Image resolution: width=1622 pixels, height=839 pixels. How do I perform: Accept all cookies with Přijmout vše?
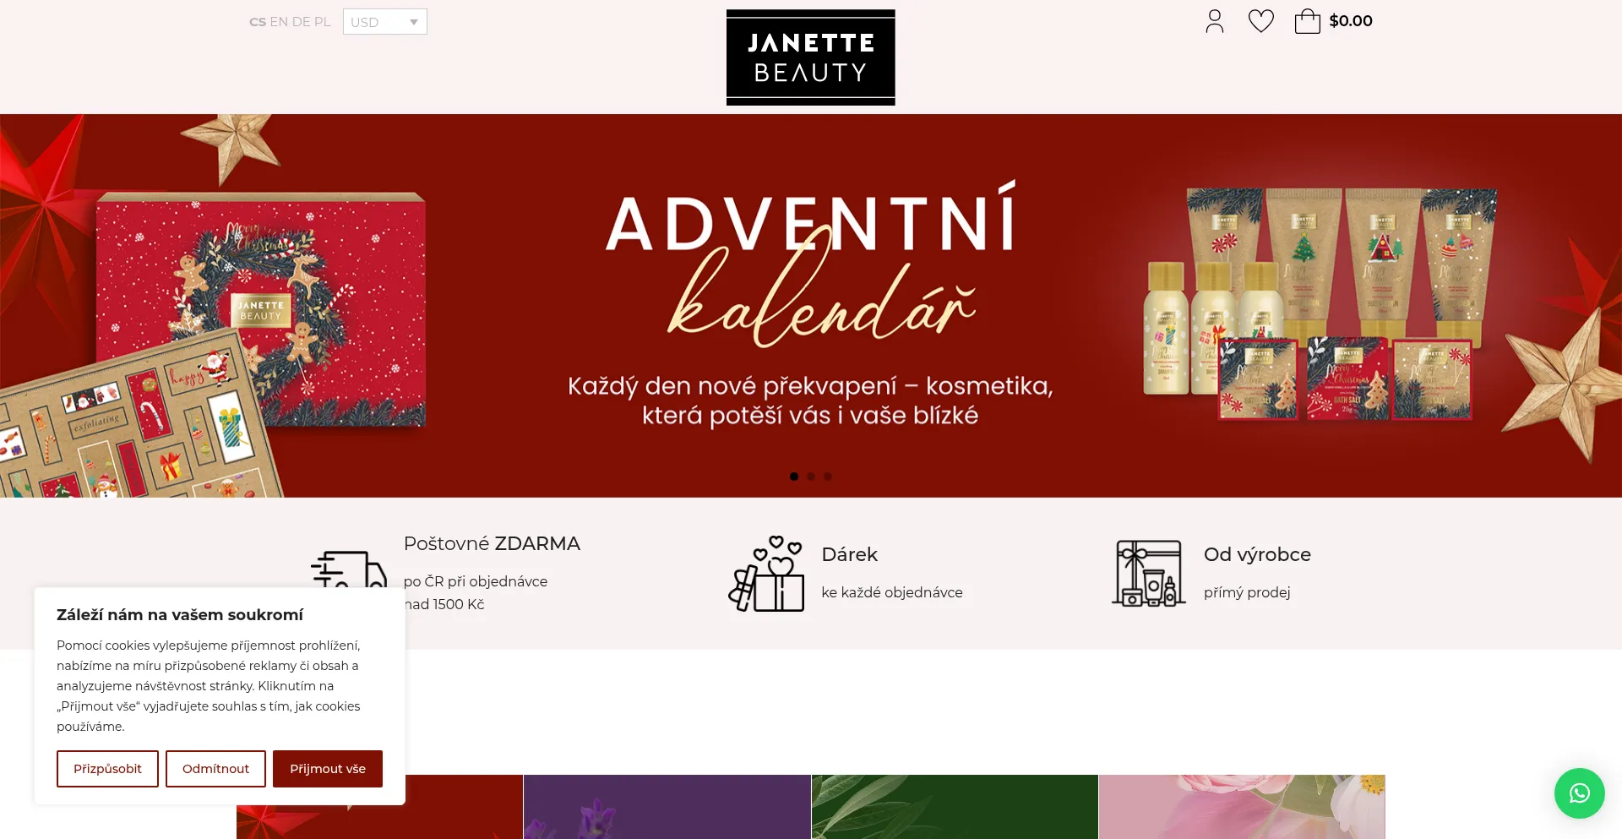(328, 769)
